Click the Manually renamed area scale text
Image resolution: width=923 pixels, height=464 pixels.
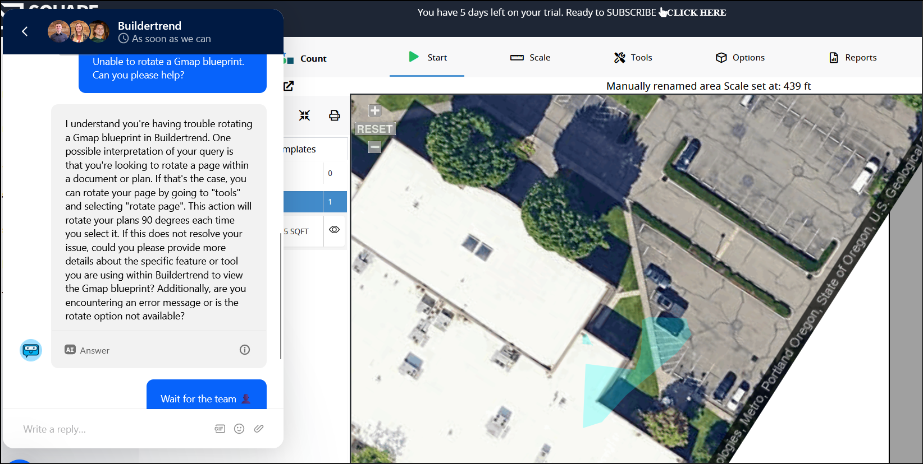709,86
